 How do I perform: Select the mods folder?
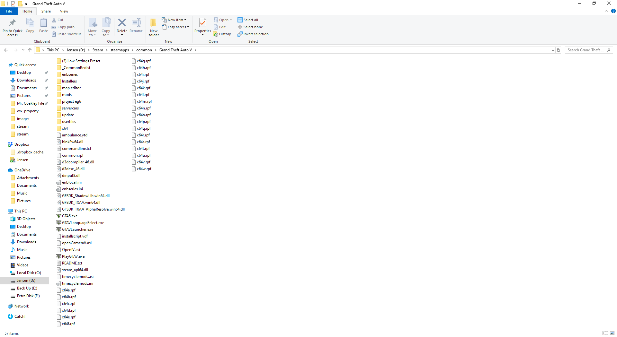click(67, 95)
